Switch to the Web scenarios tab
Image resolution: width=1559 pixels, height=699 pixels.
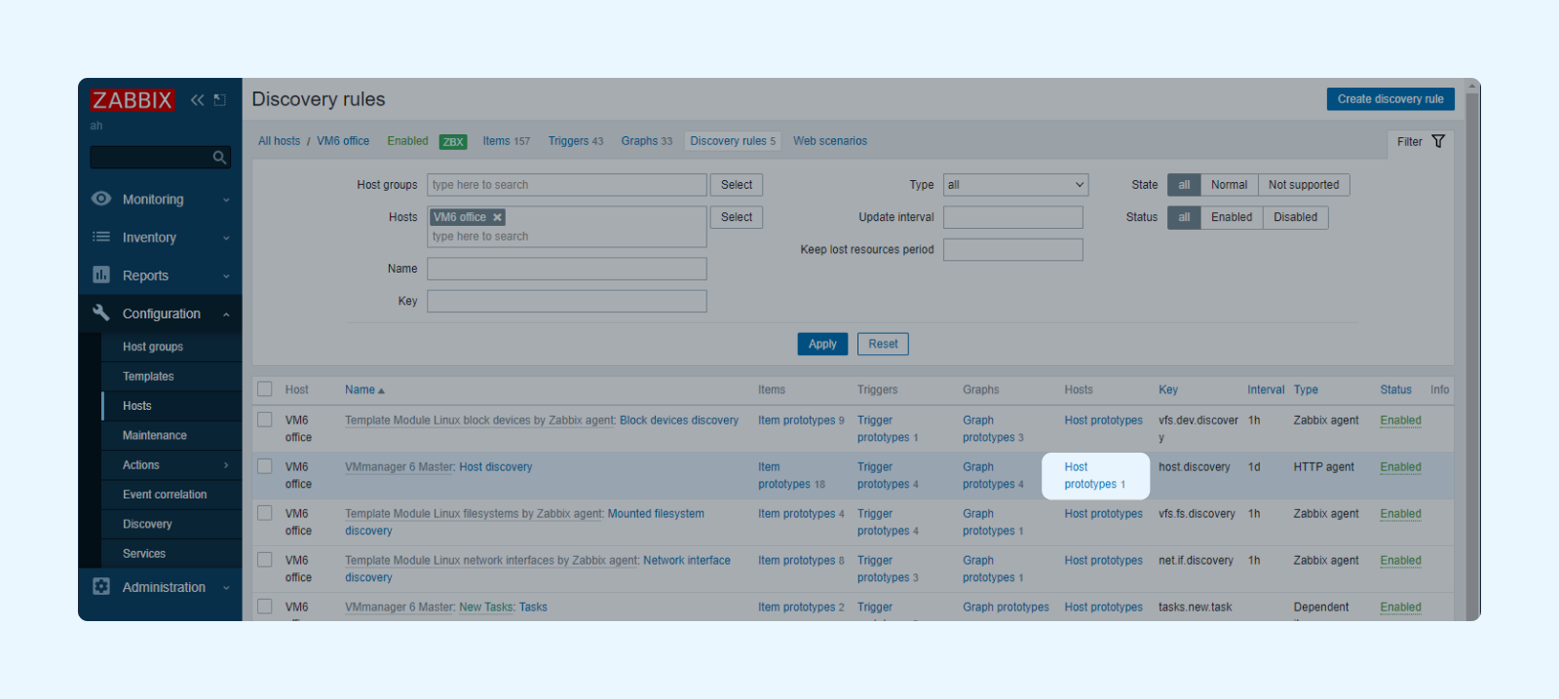830,141
